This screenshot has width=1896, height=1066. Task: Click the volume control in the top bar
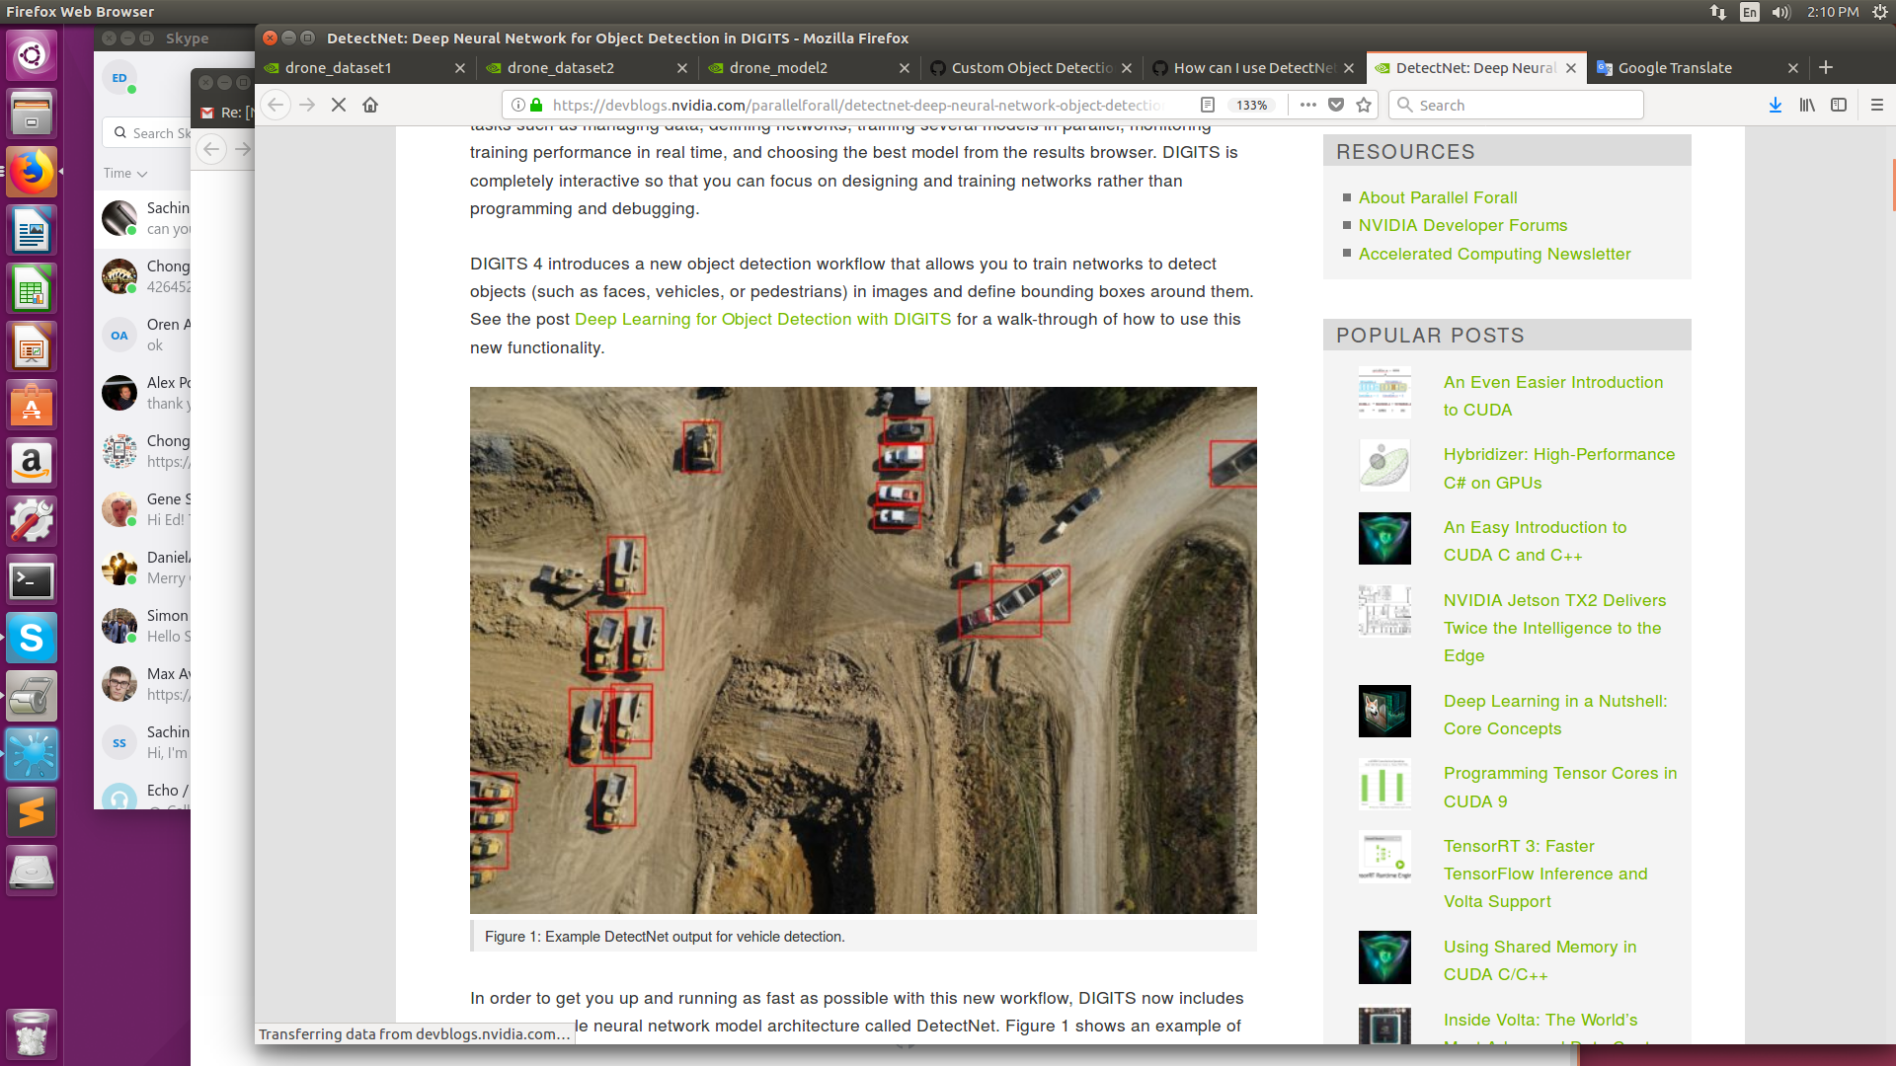(1779, 12)
